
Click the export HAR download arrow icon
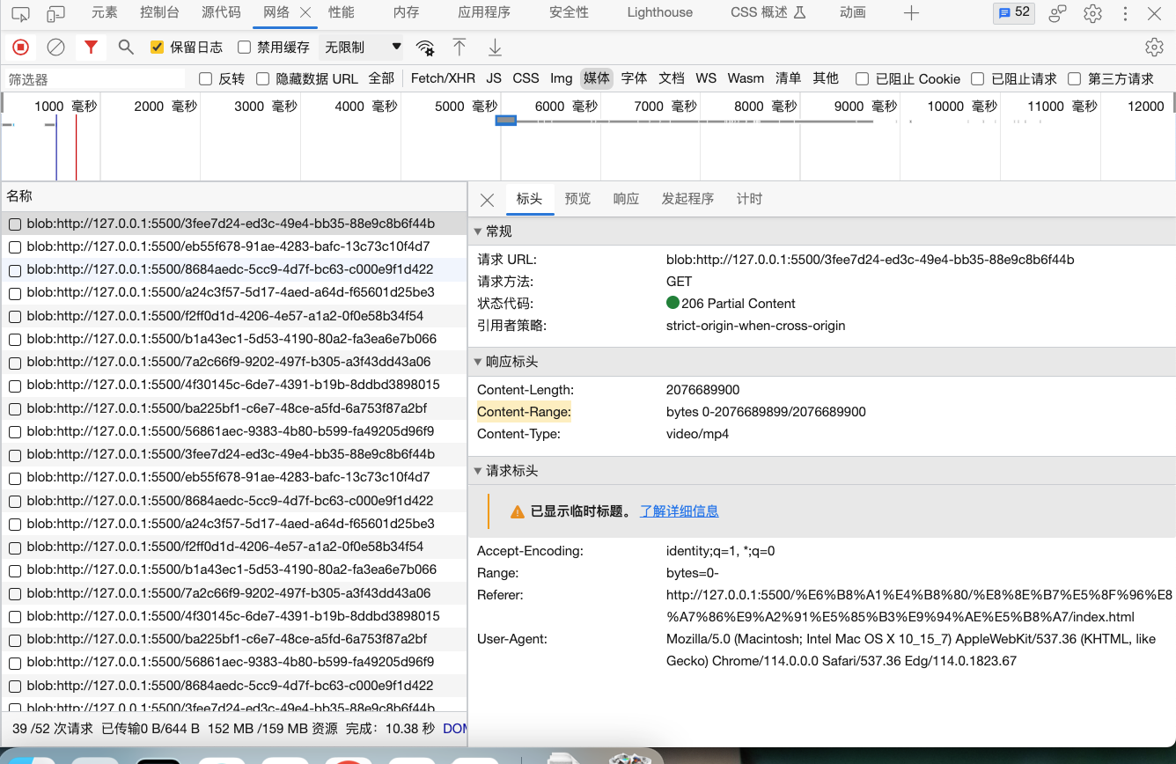pos(496,47)
